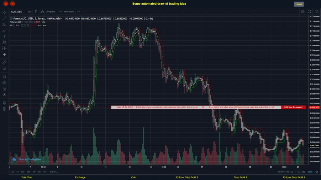Select the 3m time range
This screenshot has height=180, width=321.
[29, 172]
